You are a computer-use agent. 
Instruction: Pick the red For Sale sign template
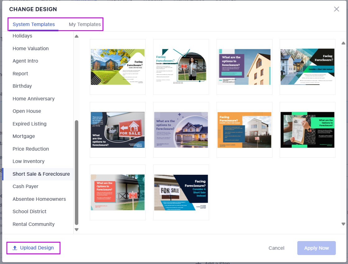pos(117,130)
